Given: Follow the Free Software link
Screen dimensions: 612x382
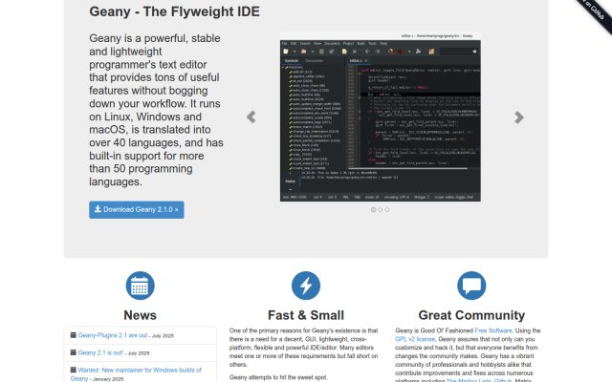Looking at the screenshot, I should pos(493,330).
